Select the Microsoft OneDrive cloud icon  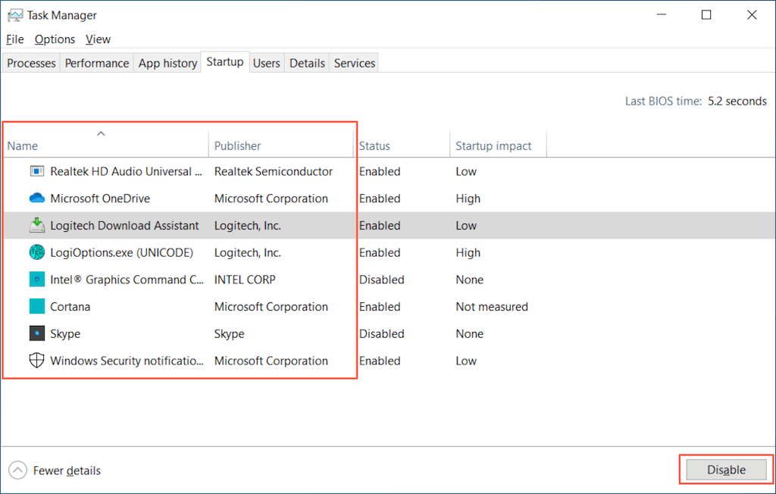(x=37, y=199)
